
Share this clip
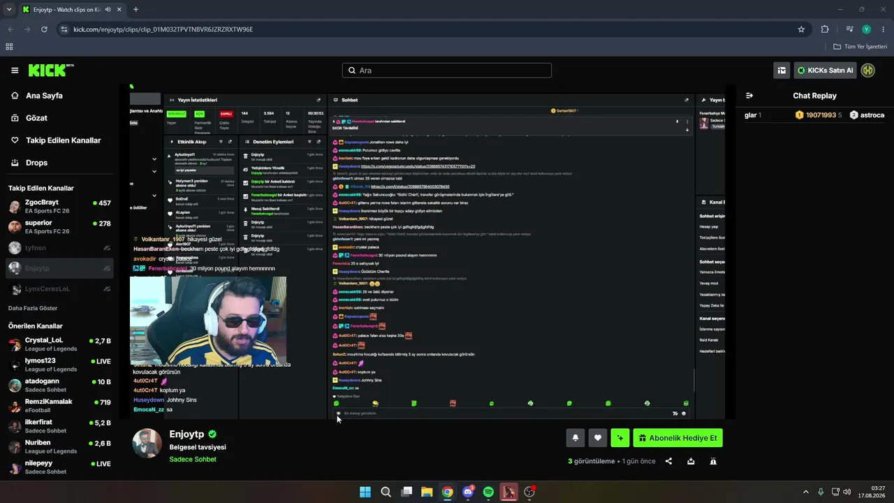668,461
